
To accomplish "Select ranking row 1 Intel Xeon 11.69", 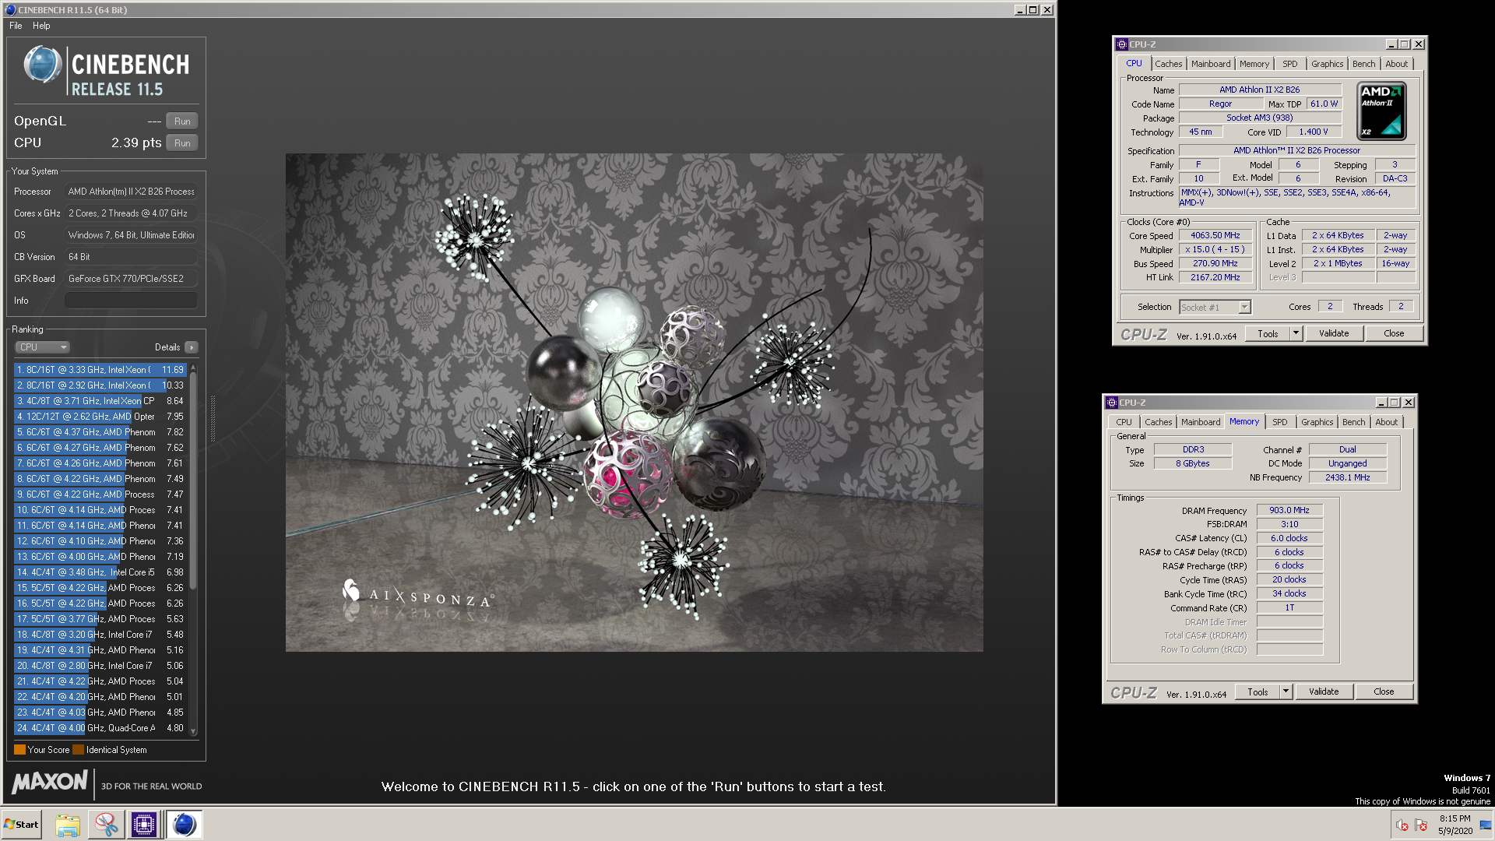I will click(x=100, y=370).
